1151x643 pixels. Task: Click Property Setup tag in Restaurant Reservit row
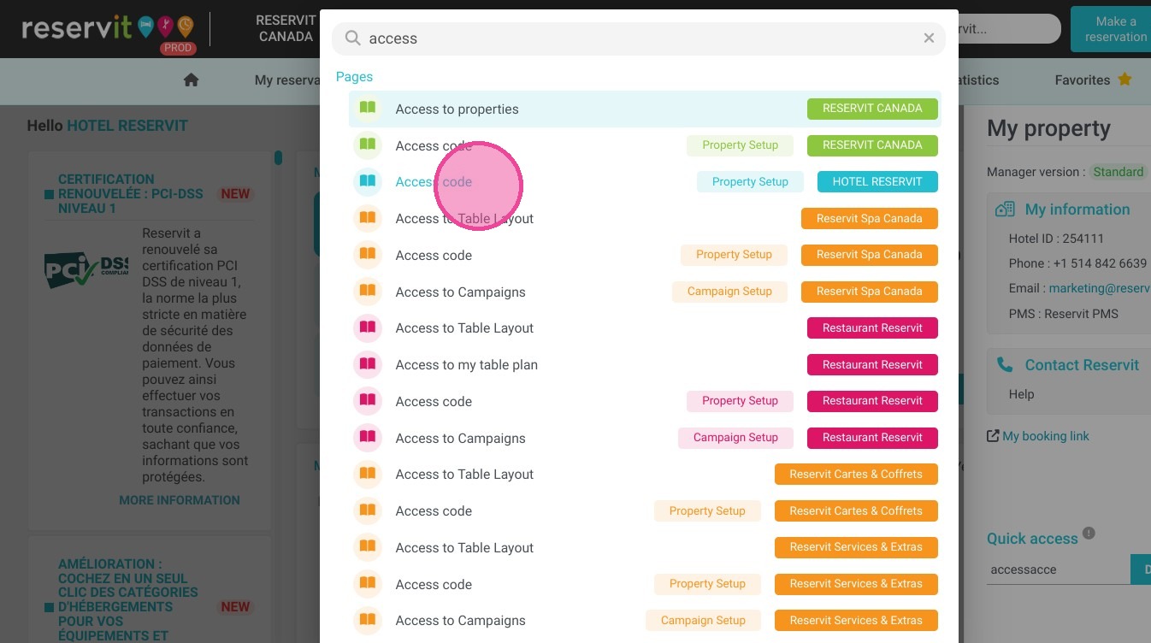[x=740, y=401]
